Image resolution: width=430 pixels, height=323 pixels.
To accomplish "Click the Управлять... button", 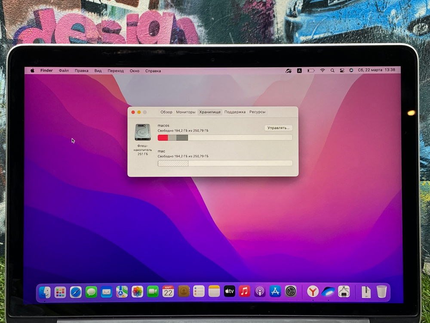I will (277, 127).
